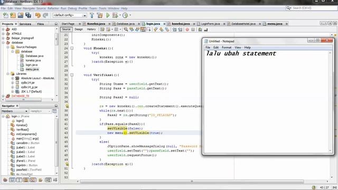Click the Uncomment lines icon
338x190 pixels.
[x=205, y=30]
